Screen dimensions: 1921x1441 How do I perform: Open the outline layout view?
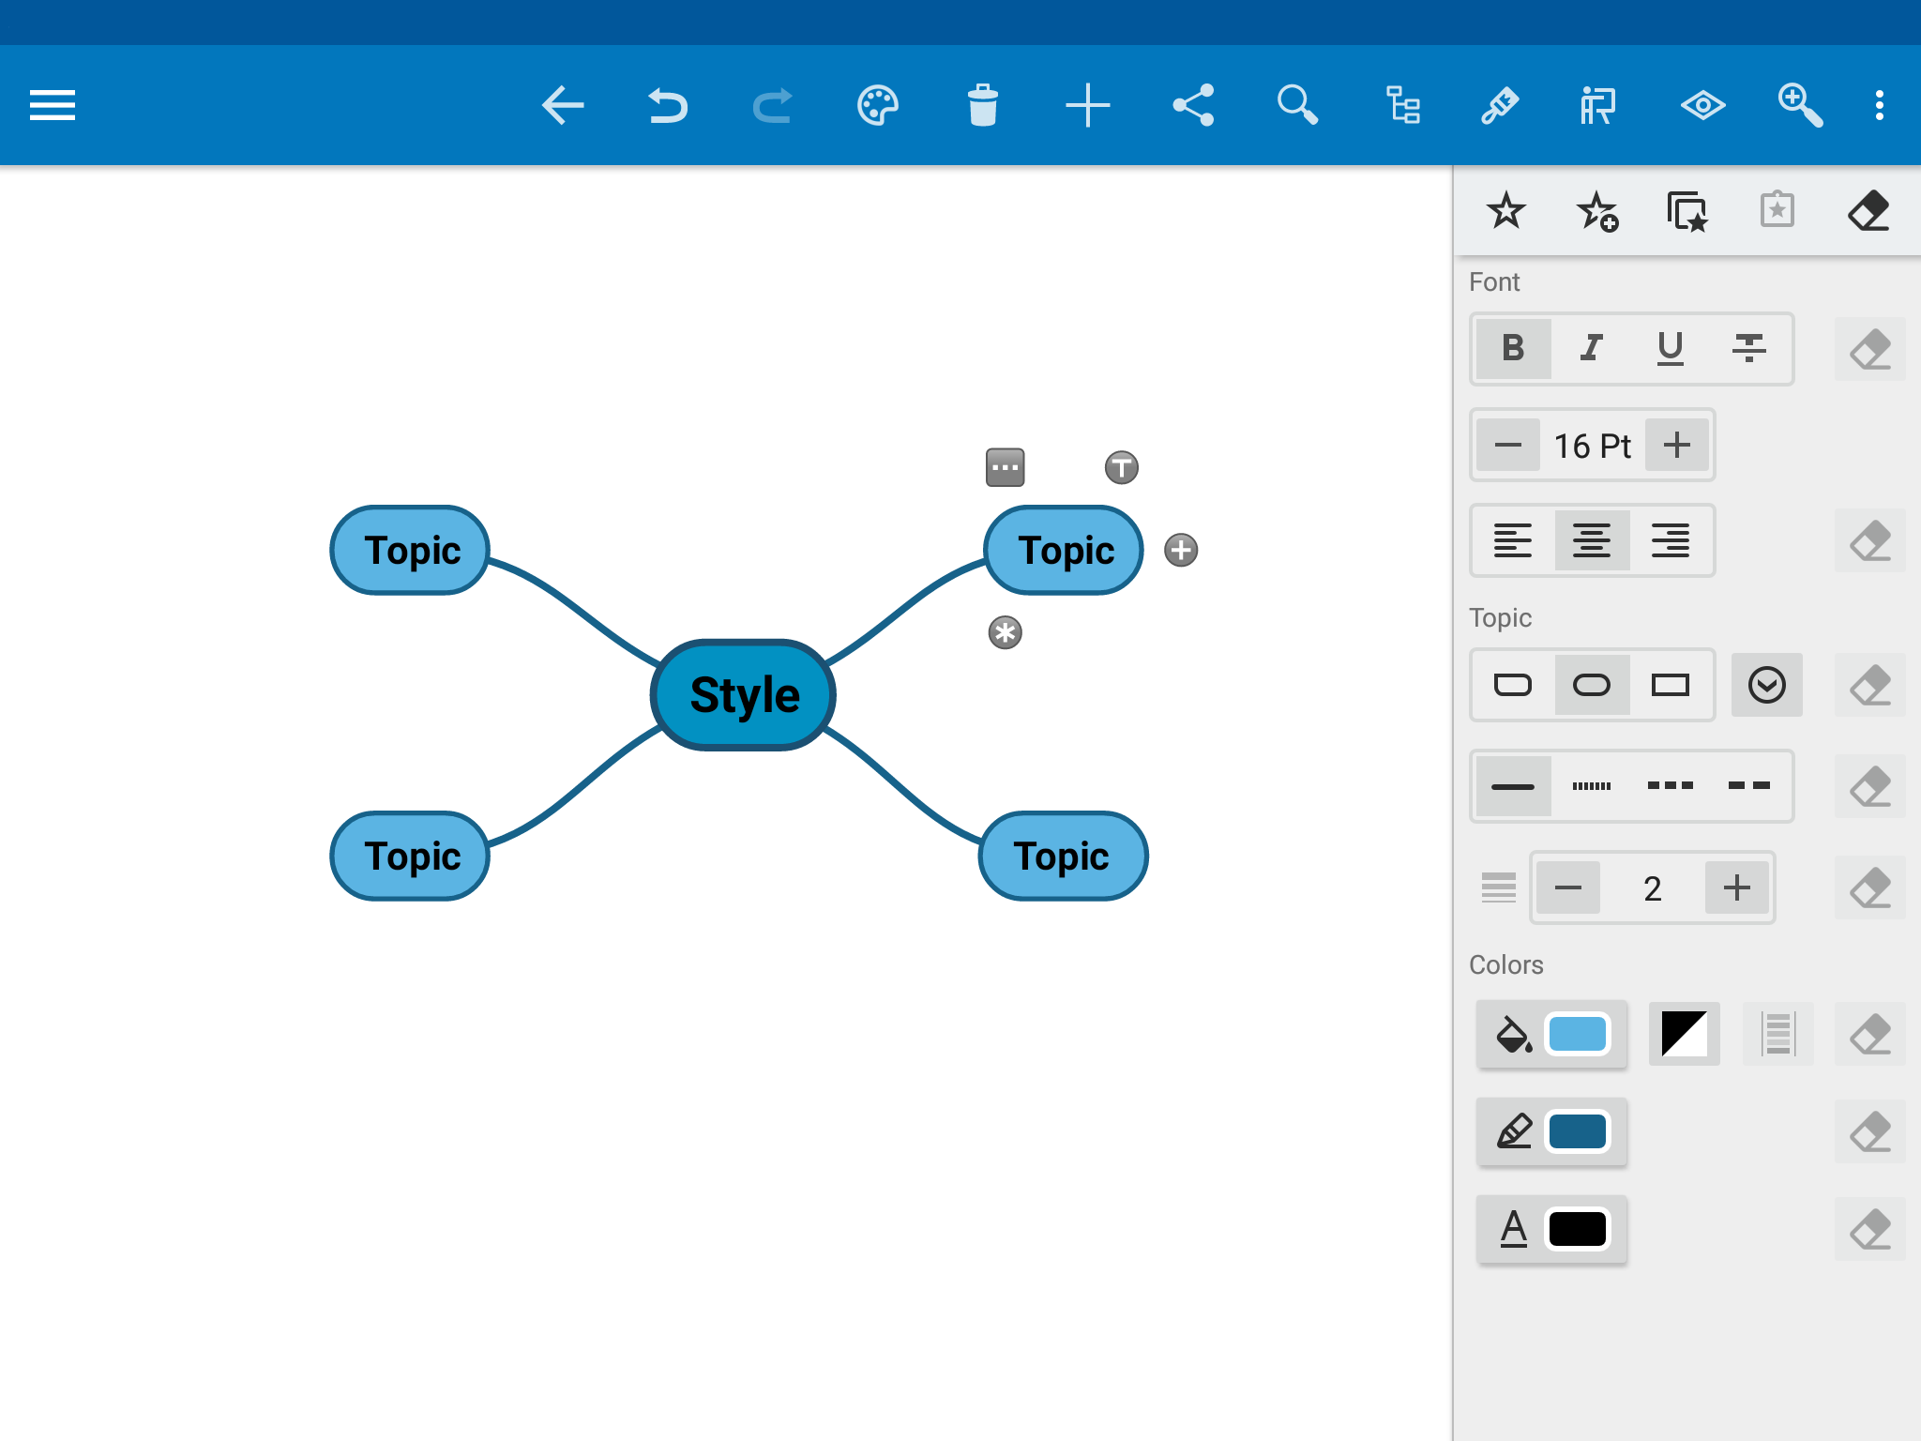click(x=1403, y=105)
